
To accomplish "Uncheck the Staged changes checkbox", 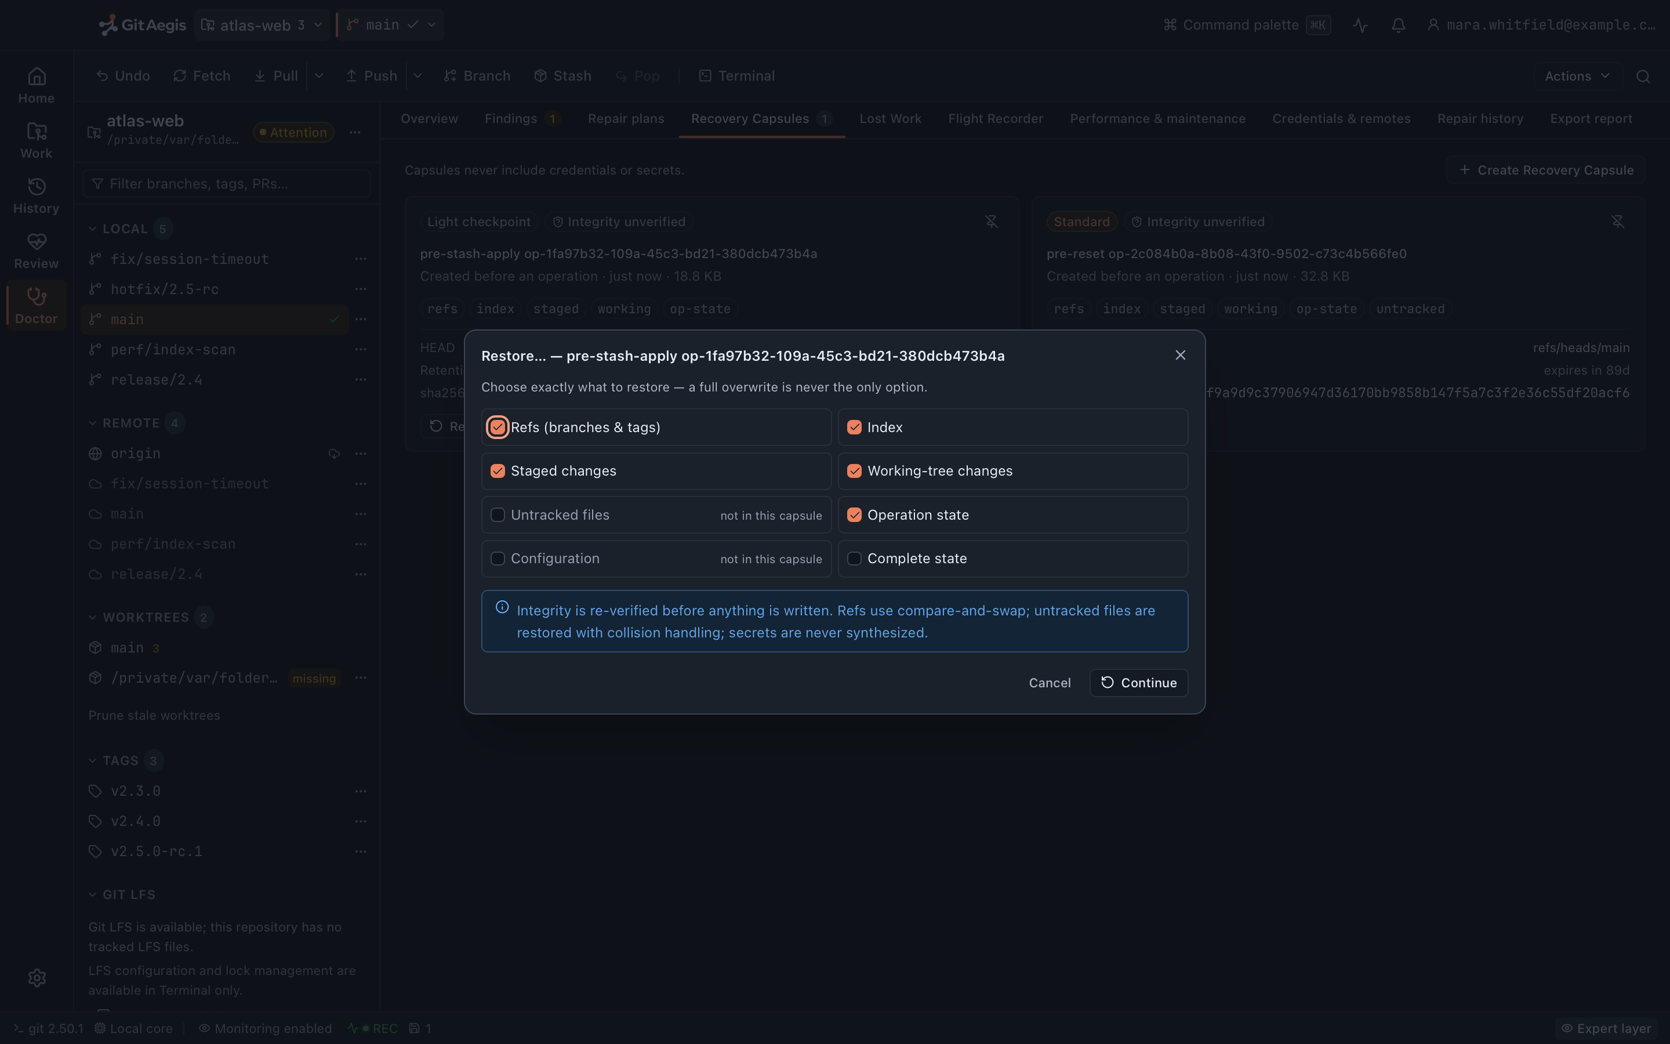I will (498, 471).
